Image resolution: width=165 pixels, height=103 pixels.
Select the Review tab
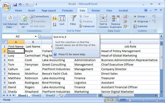point(96,11)
